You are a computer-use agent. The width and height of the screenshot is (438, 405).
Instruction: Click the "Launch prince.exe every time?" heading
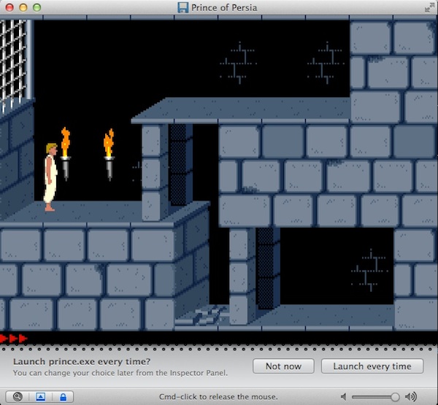tap(82, 362)
